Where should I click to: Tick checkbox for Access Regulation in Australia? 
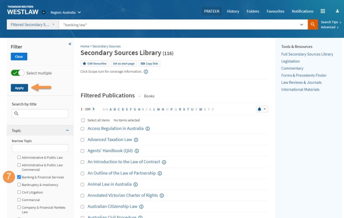pos(82,129)
